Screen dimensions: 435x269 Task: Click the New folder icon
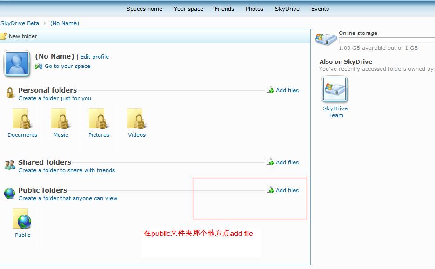click(x=3, y=36)
